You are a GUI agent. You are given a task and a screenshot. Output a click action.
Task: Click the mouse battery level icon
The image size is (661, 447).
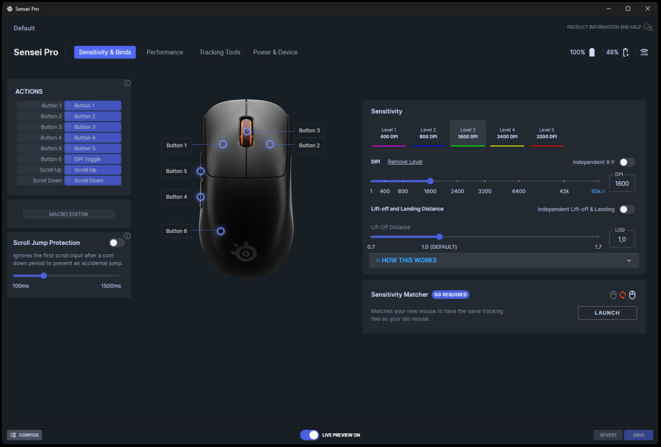[x=592, y=52]
